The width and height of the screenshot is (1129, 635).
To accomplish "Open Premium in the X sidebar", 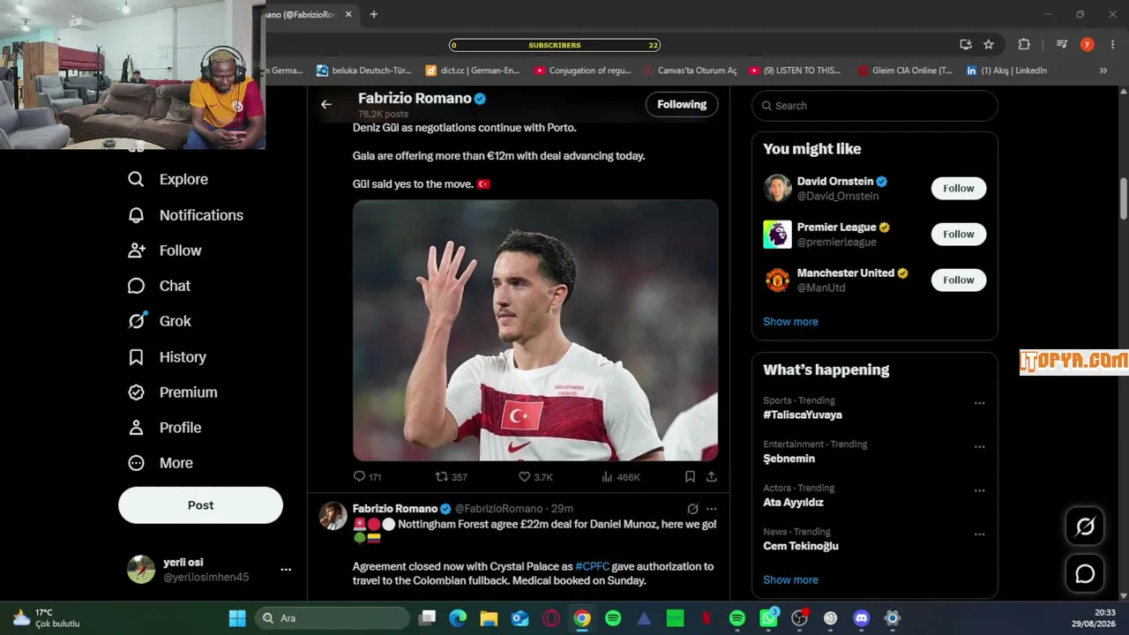I will coord(172,392).
